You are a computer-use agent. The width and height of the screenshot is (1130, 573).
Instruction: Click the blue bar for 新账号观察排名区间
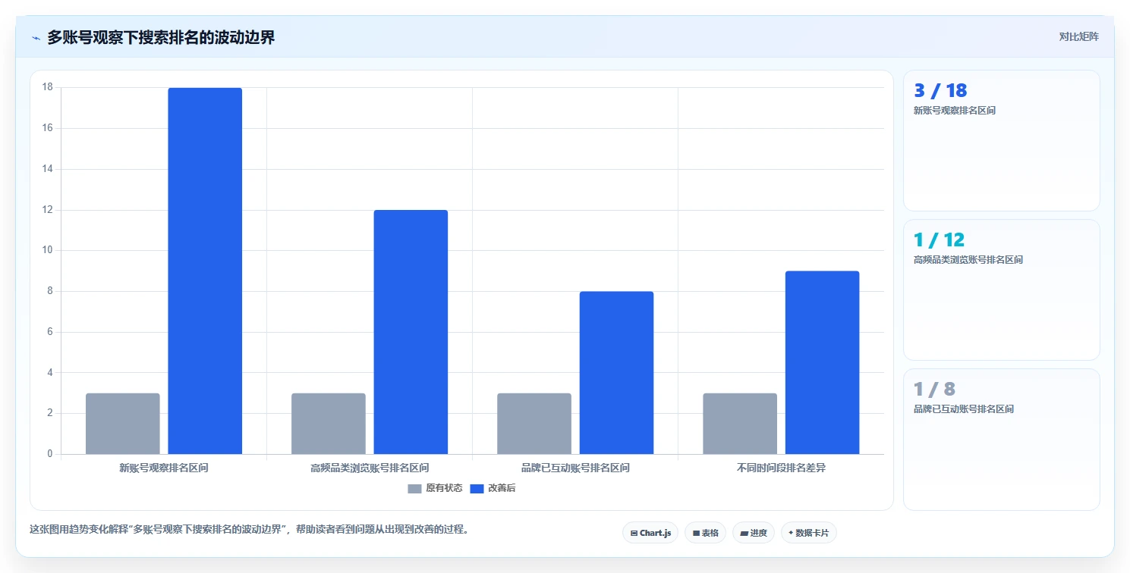click(x=205, y=271)
